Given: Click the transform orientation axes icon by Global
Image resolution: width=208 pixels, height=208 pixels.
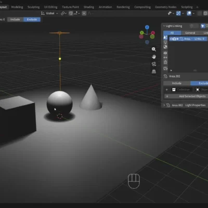Looking at the screenshot, I should point(43,14).
